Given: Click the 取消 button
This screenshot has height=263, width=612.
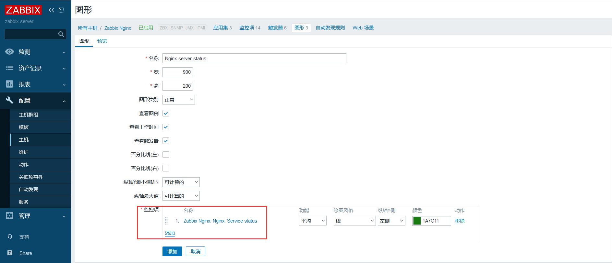Looking at the screenshot, I should pos(196,251).
